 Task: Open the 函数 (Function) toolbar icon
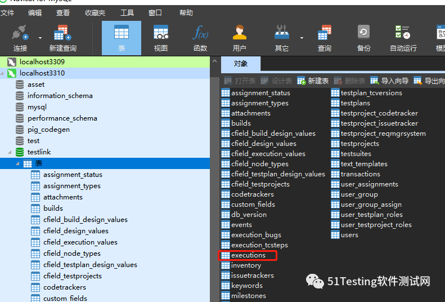point(200,38)
